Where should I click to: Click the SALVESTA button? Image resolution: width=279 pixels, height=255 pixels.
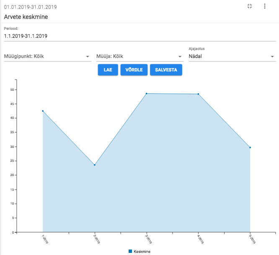click(166, 70)
